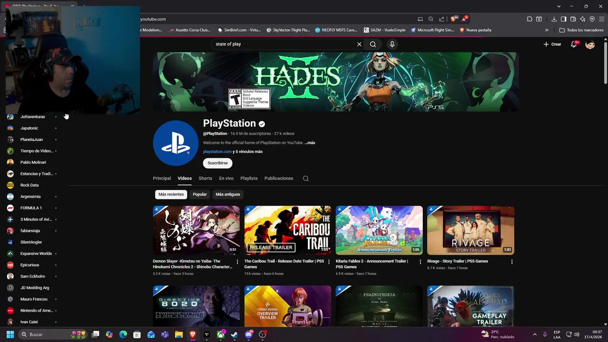Toggle the browser sidebar panel icon

tap(563, 19)
